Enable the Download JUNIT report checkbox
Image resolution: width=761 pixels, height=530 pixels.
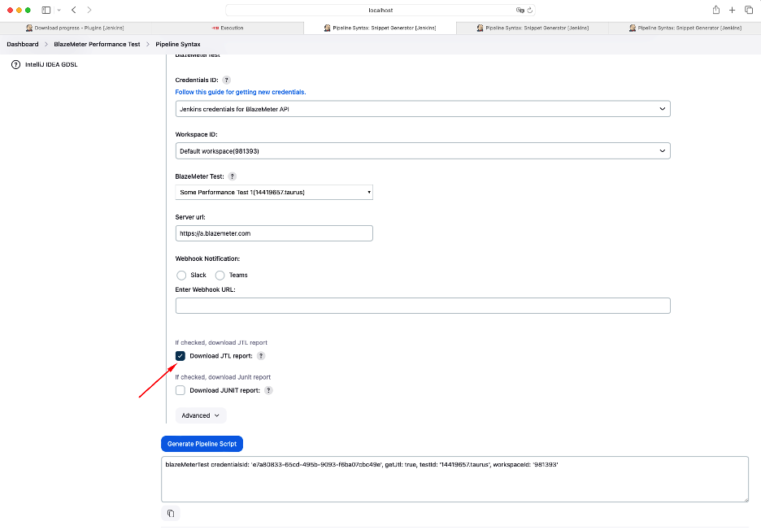pos(180,390)
